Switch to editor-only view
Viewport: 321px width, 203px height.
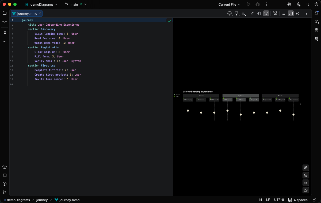284,13
